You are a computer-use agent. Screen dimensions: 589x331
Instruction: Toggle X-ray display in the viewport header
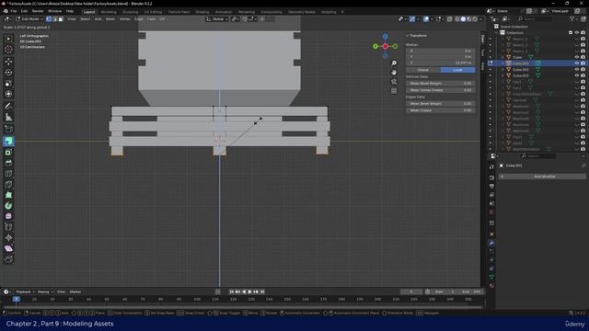tap(450, 18)
